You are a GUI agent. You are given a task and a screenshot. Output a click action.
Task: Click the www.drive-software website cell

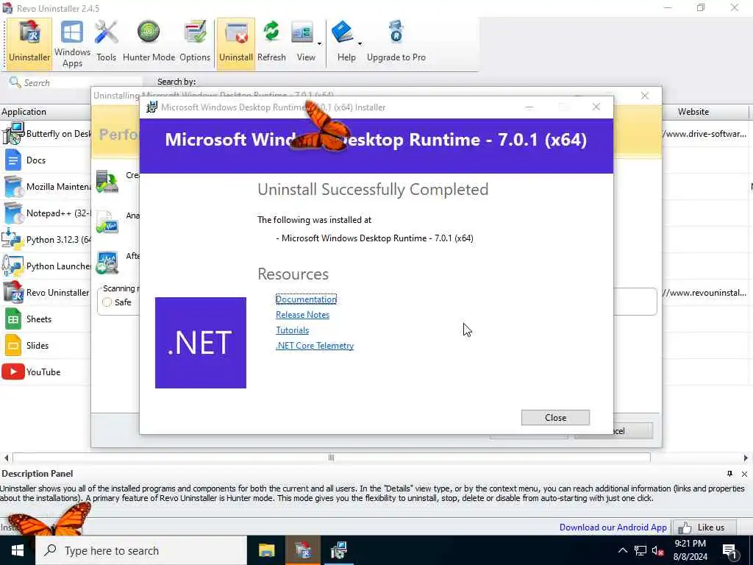coord(704,134)
